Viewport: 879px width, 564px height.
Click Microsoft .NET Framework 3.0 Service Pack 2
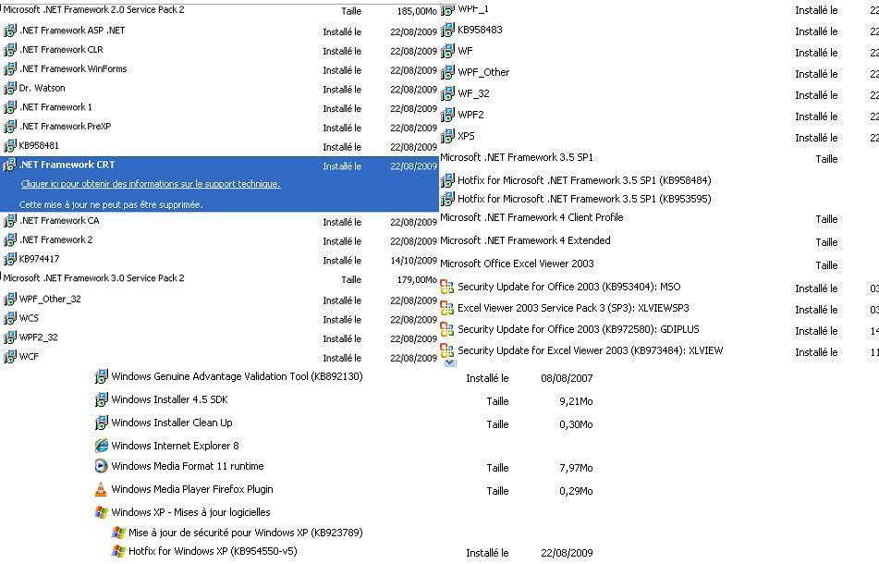[93, 278]
